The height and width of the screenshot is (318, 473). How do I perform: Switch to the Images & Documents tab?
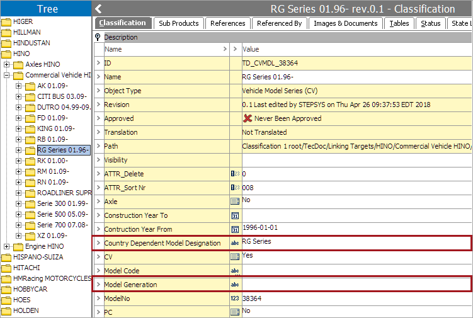(x=346, y=23)
